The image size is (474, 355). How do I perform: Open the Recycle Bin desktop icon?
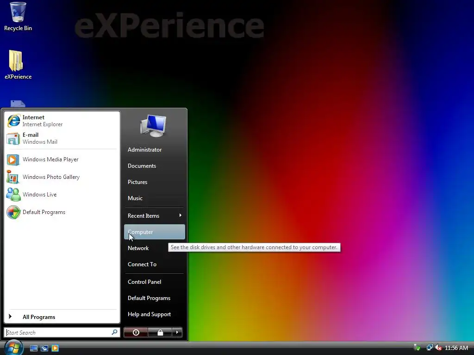18,17
